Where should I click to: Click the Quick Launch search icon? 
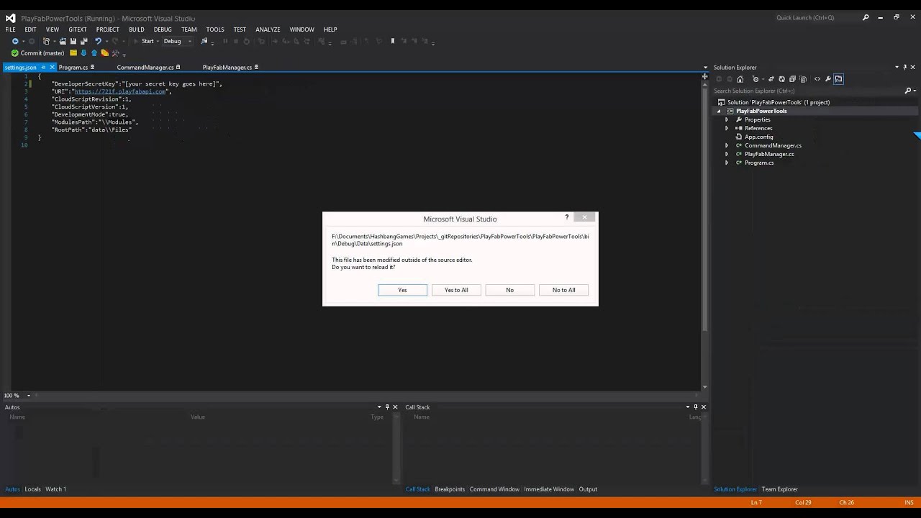click(x=866, y=18)
